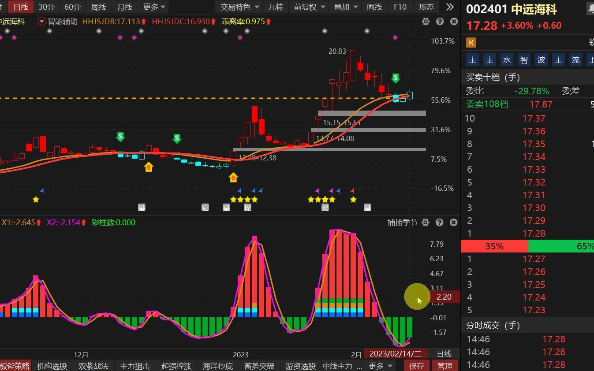
Task: Select the 机构选股 bottom tab
Action: coord(52,366)
